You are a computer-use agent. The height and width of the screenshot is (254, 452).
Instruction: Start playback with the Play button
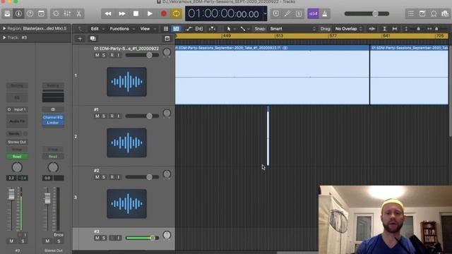point(150,13)
